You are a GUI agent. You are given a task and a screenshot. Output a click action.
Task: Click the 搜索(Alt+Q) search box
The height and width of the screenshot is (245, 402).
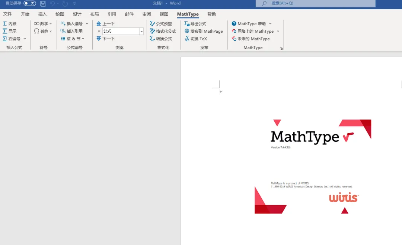click(x=315, y=3)
